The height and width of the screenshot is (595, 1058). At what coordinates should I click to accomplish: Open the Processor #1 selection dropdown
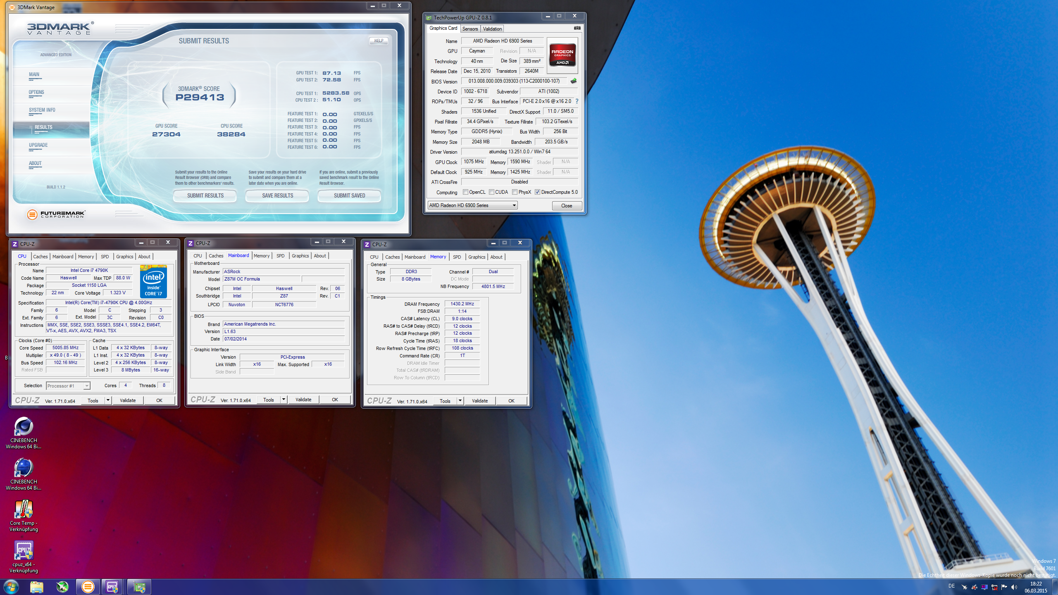68,386
